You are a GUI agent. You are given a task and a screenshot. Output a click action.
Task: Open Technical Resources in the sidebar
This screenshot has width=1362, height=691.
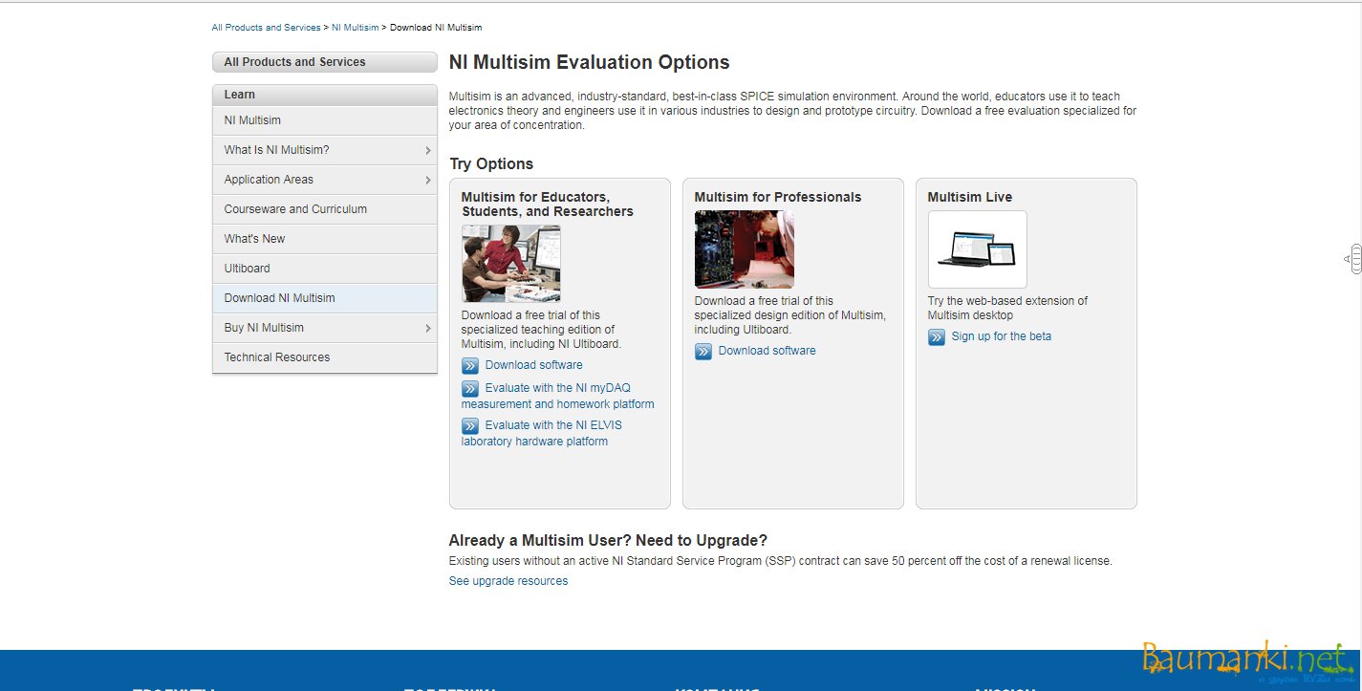[x=325, y=357]
